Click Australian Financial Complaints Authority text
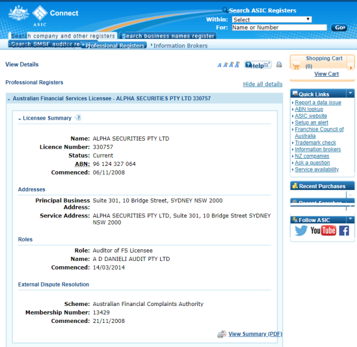357x347 pixels. coord(148,304)
